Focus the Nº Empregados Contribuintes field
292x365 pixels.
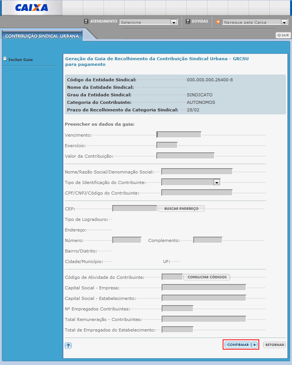click(x=177, y=309)
